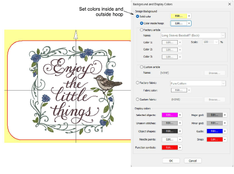Select the Solid color radio button
Screen dimensions: 234x174
pyautogui.click(x=138, y=16)
